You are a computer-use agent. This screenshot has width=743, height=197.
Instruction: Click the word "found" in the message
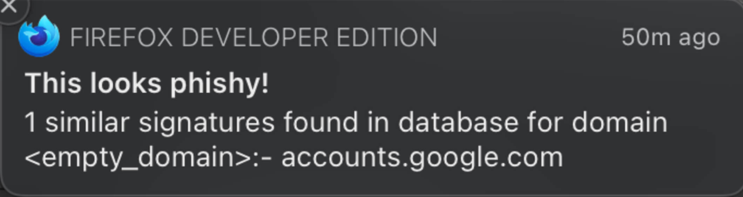coord(320,123)
